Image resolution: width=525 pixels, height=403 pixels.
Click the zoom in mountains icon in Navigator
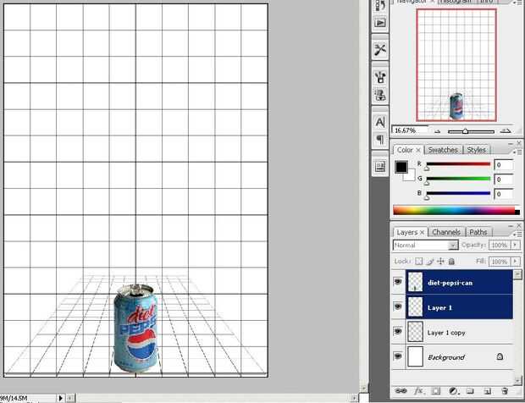click(505, 131)
